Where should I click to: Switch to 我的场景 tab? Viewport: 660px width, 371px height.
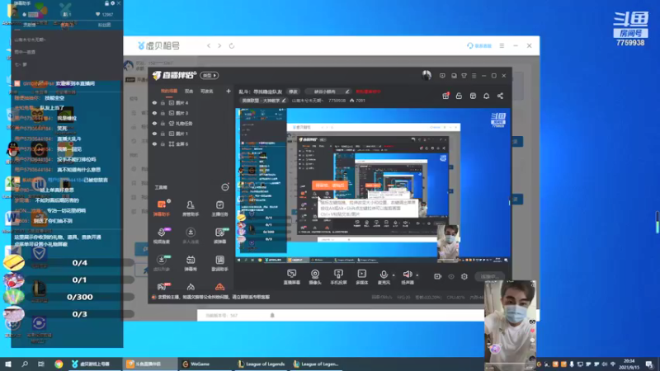[169, 91]
